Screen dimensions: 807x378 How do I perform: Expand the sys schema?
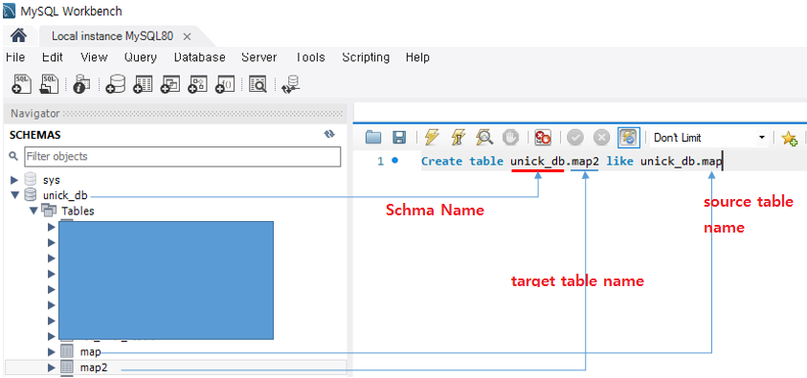(x=14, y=180)
